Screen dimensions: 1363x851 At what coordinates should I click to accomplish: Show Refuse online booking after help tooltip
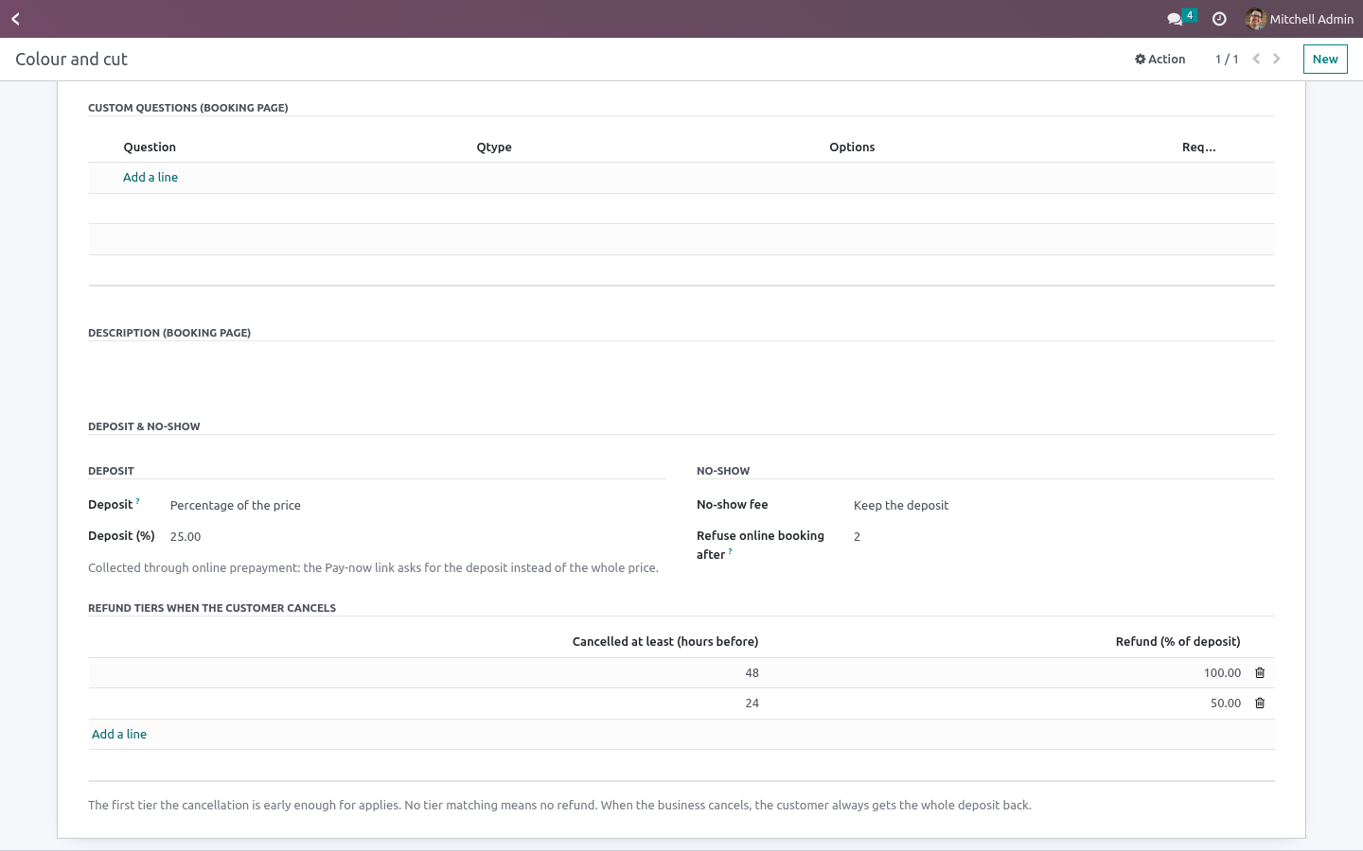[730, 551]
